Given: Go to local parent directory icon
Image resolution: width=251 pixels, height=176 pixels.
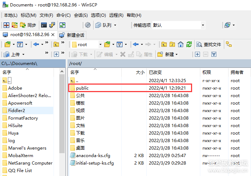Looking at the screenshot, I should coord(56,44).
